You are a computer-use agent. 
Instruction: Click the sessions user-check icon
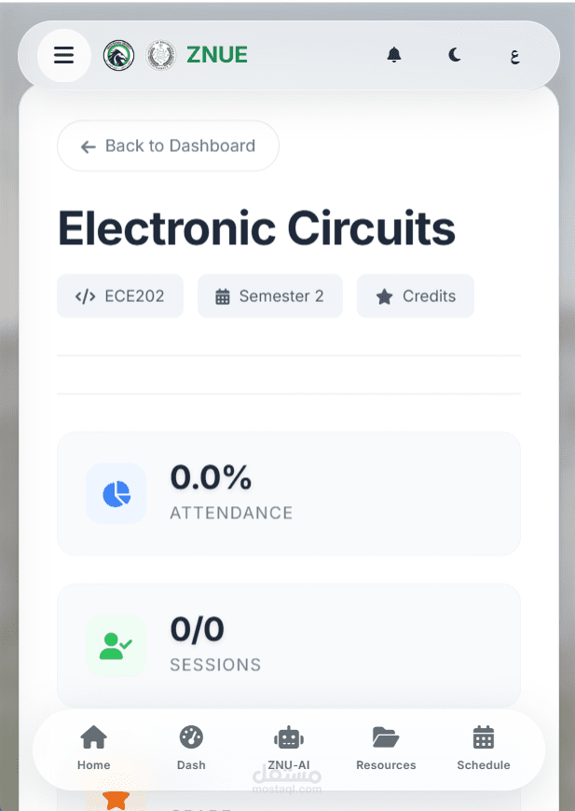116,645
